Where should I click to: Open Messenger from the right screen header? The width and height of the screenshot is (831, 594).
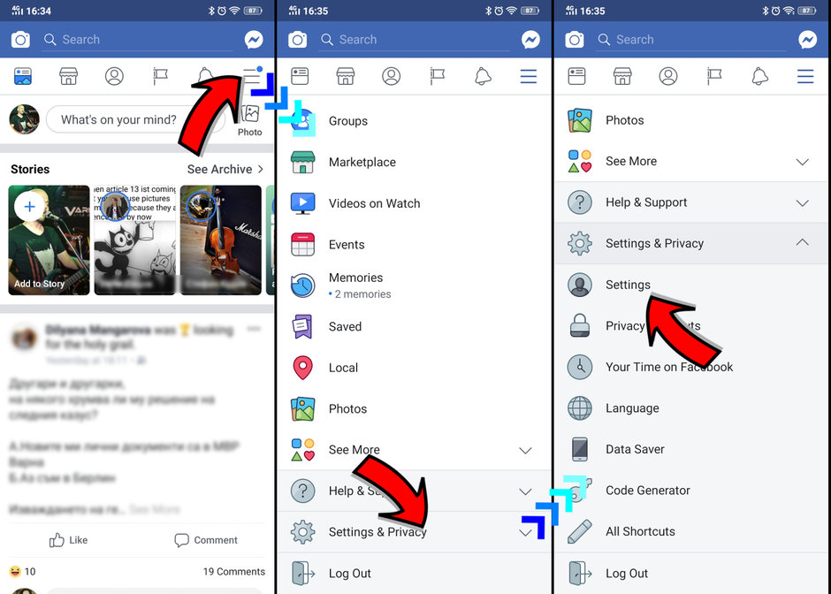pos(808,40)
